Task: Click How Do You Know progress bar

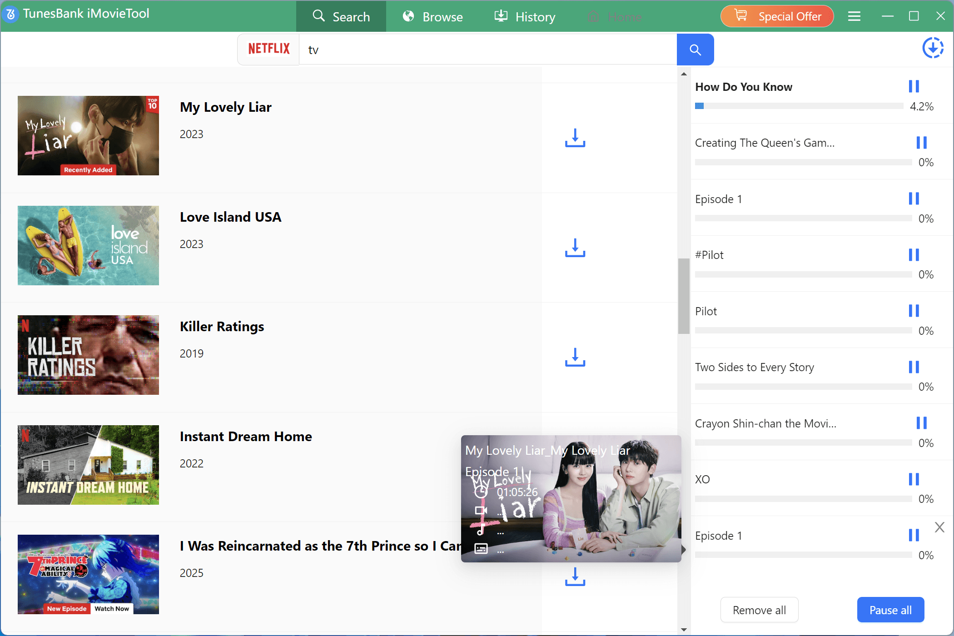Action: pyautogui.click(x=799, y=106)
